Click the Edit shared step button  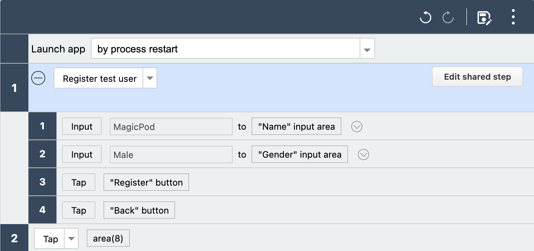478,77
